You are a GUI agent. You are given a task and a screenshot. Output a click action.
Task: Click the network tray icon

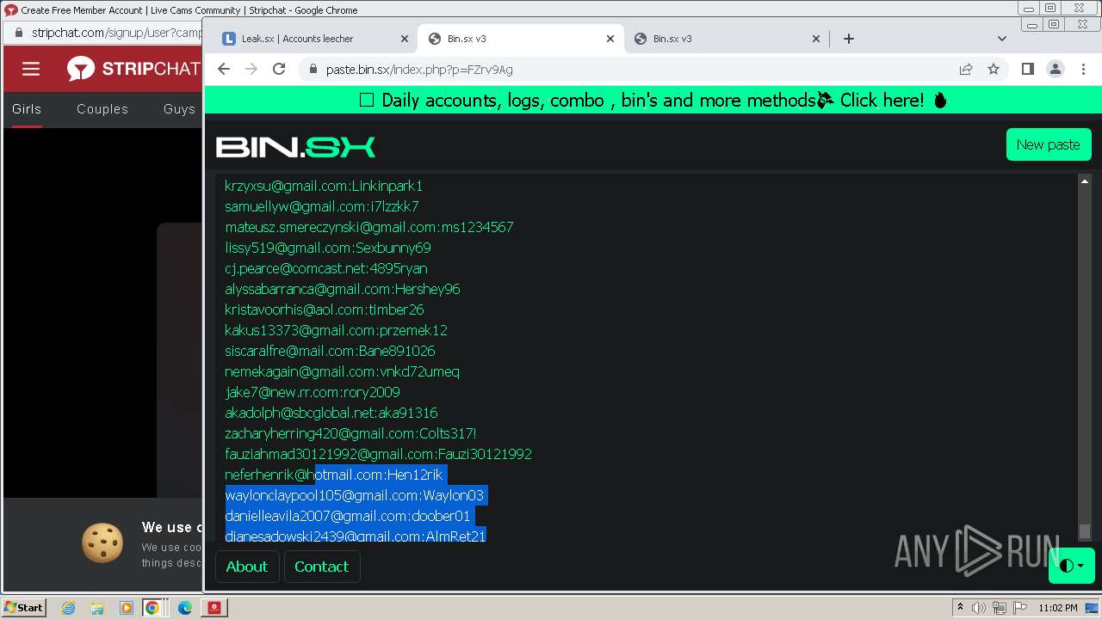(1000, 608)
